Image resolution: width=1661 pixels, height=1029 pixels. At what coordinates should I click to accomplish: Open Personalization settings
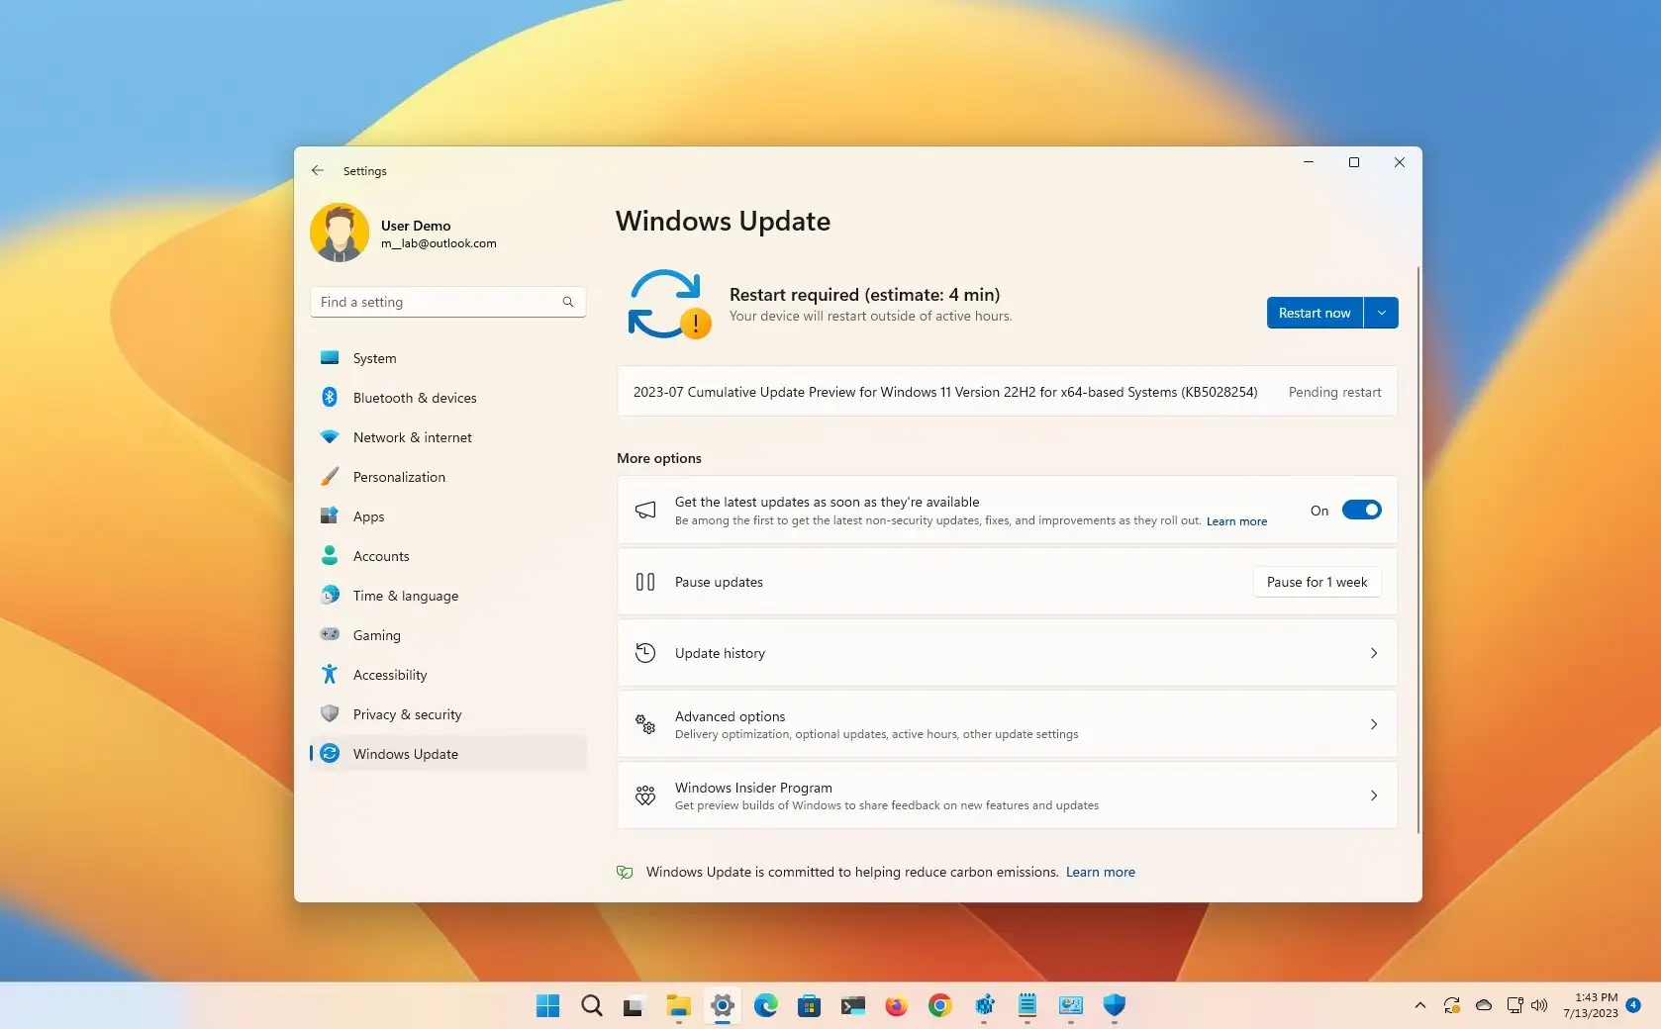(x=448, y=477)
